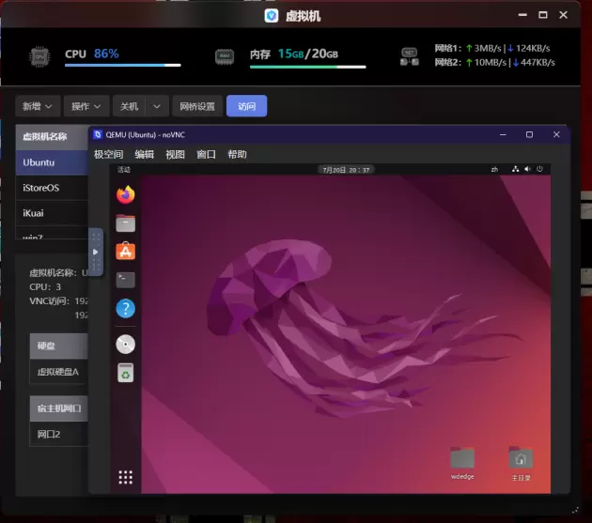Open the Help icon in dock
The height and width of the screenshot is (523, 592).
click(126, 308)
